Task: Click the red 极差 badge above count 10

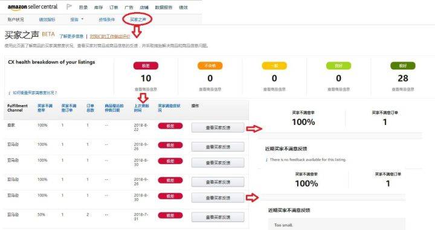Action: 146,66
